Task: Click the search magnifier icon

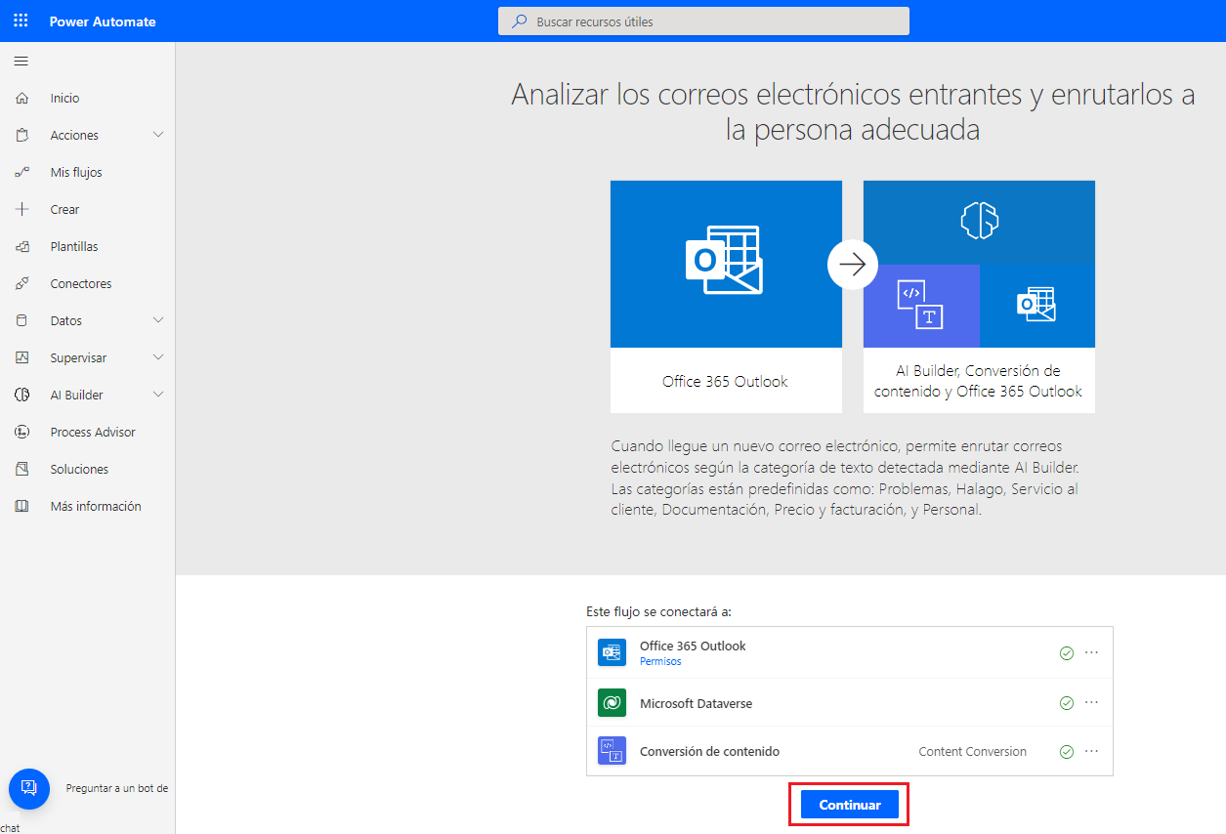Action: click(x=520, y=21)
